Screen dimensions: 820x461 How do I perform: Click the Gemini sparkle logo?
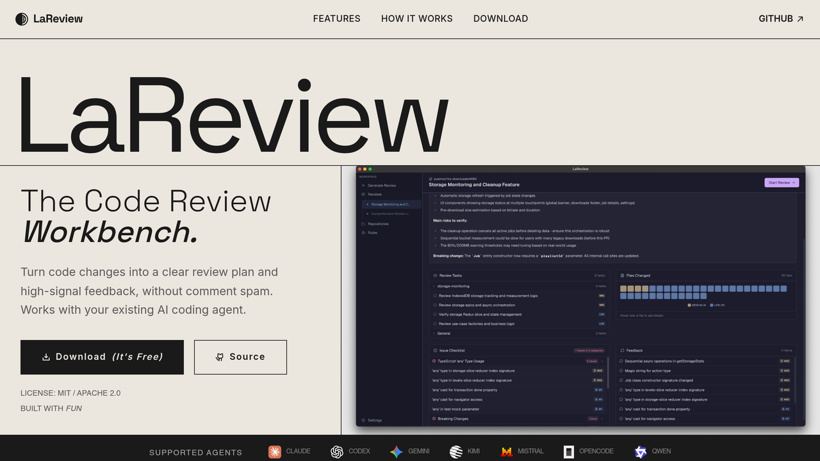click(x=397, y=451)
